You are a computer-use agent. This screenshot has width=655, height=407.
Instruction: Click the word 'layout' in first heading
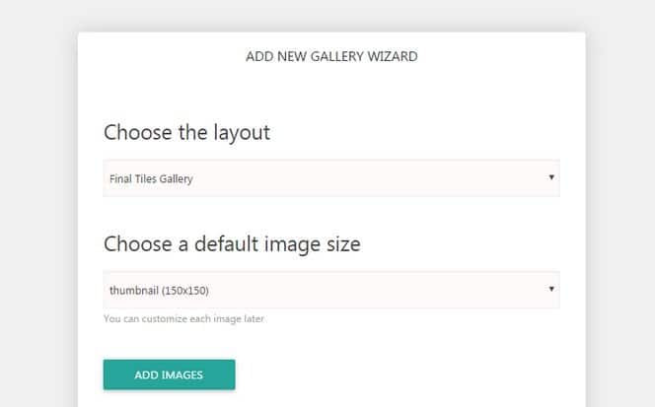pos(242,134)
